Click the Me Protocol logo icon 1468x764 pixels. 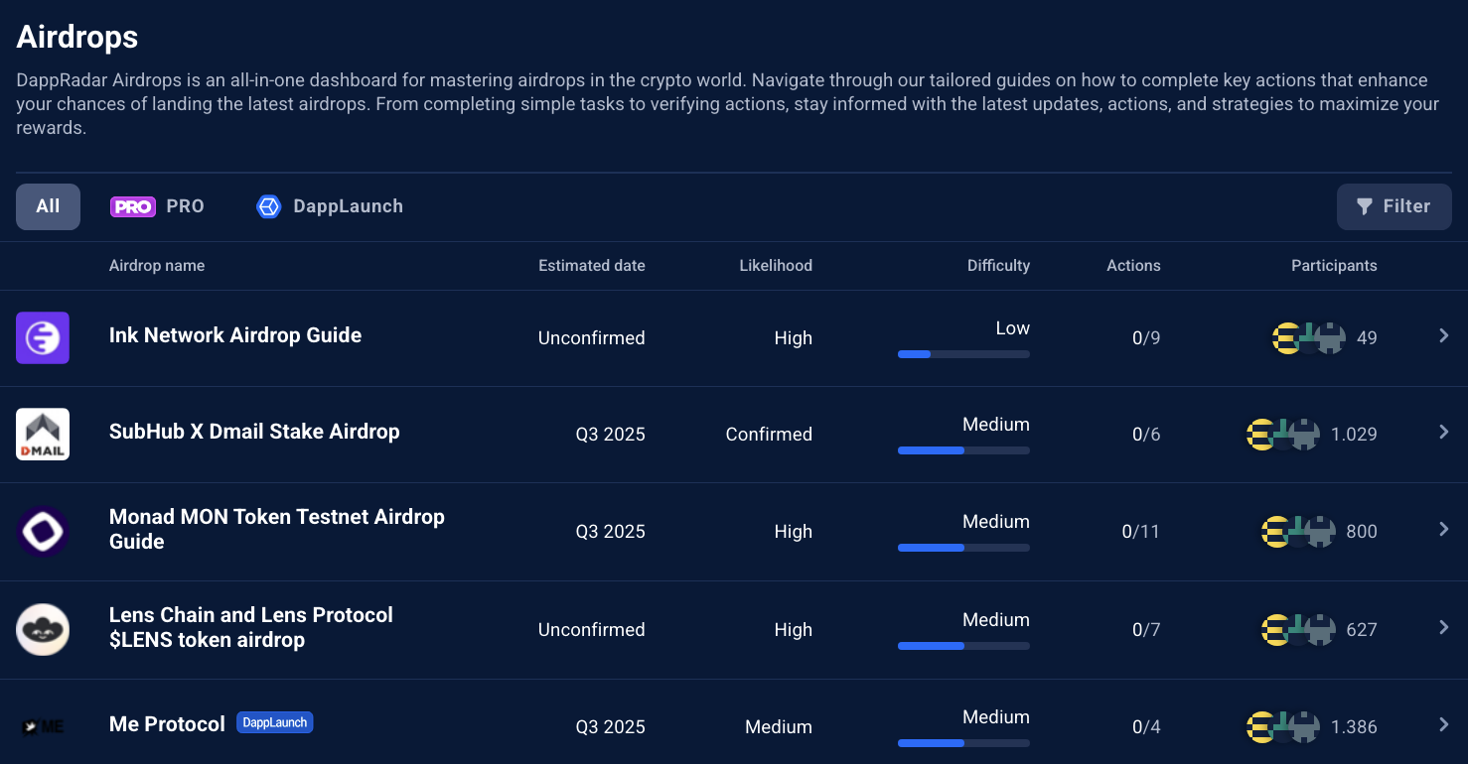click(43, 726)
